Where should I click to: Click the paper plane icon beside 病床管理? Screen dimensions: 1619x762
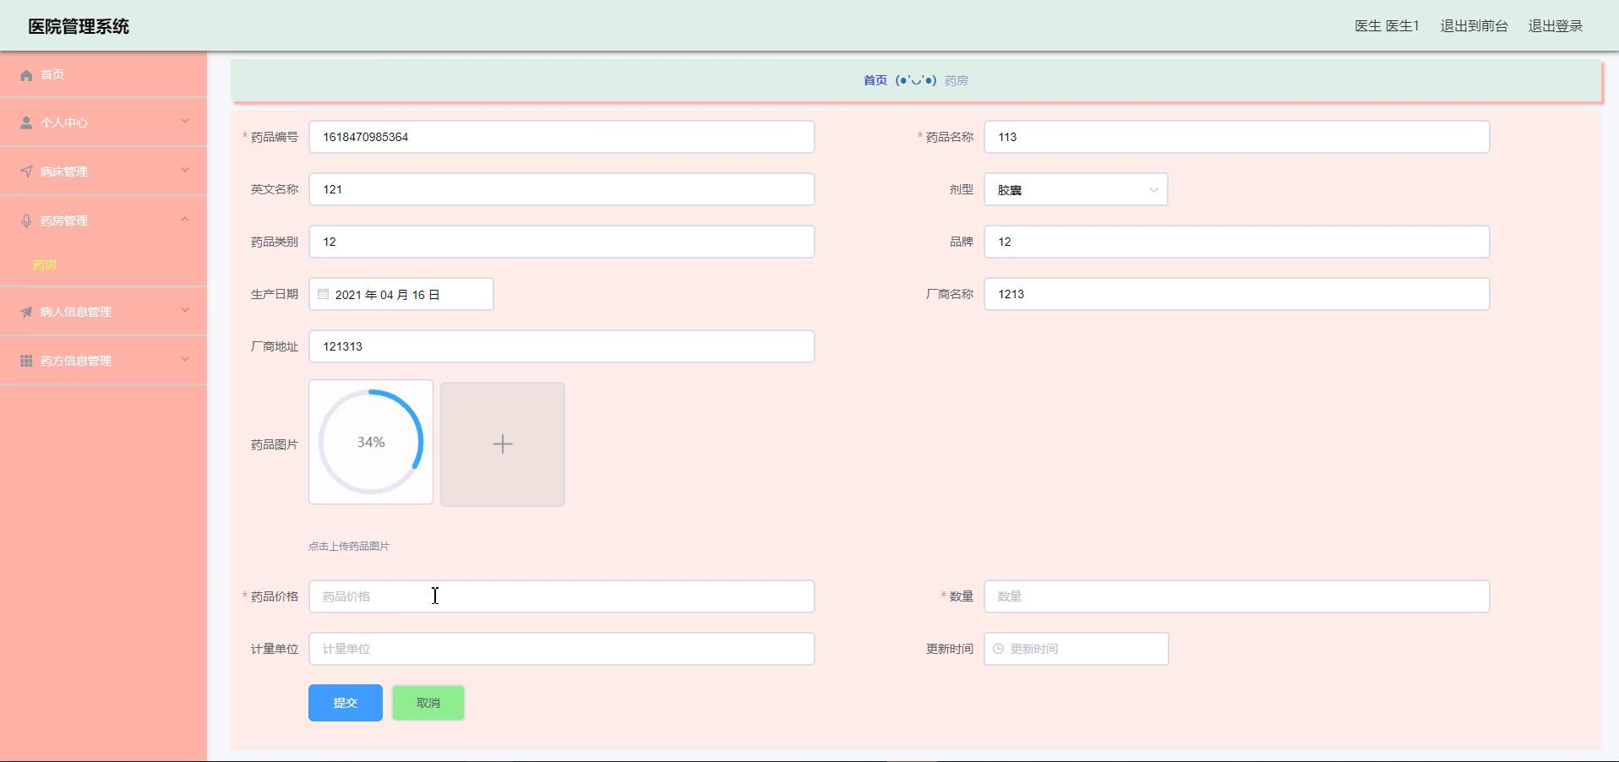(x=26, y=171)
